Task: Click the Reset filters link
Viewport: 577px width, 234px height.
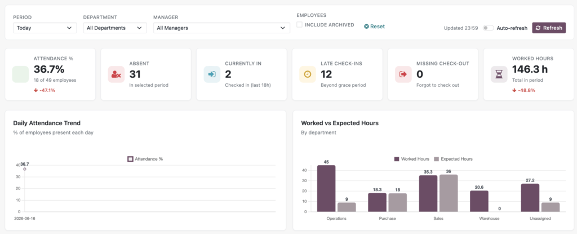Action: (374, 27)
